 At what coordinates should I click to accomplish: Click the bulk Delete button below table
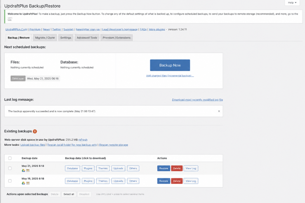tap(55, 194)
